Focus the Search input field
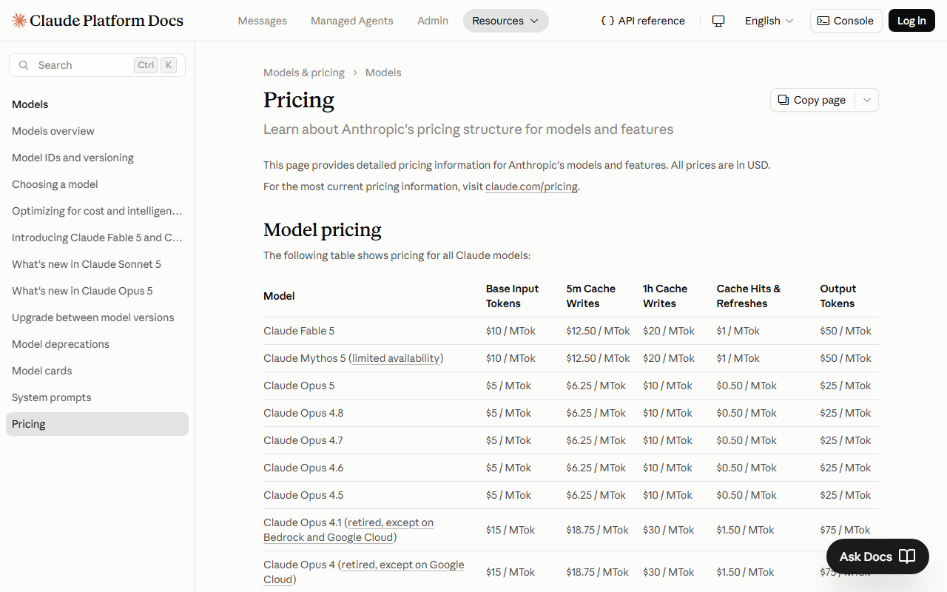Viewport: 947px width, 592px height. [x=97, y=65]
